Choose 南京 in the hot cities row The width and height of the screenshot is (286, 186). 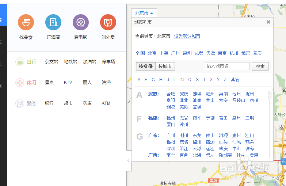click(x=222, y=53)
